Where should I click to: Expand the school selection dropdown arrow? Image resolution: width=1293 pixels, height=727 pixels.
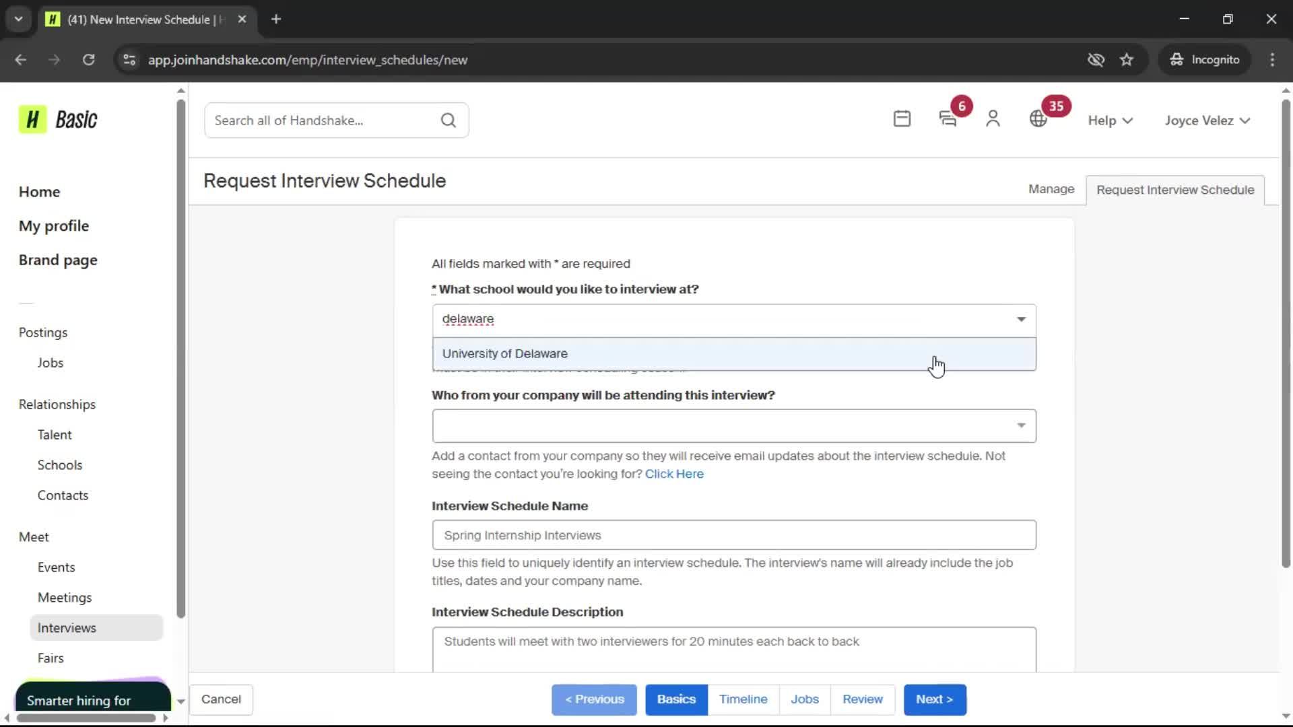[1021, 319]
